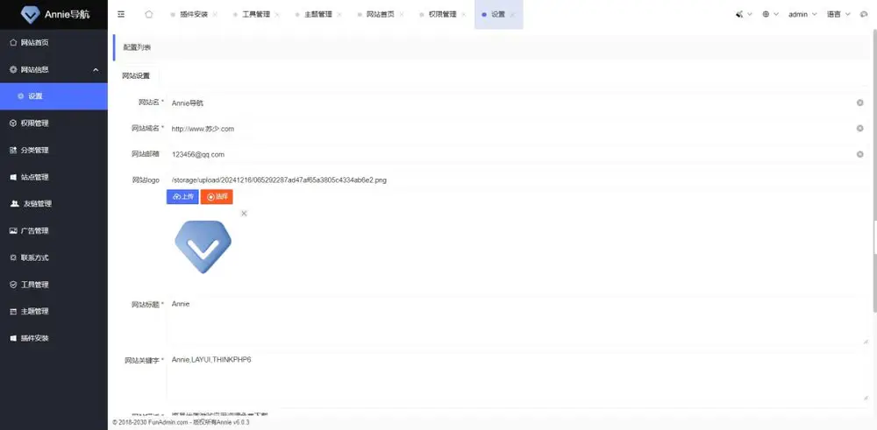
Task: Click the blue 上传 upload button
Action: click(x=182, y=196)
